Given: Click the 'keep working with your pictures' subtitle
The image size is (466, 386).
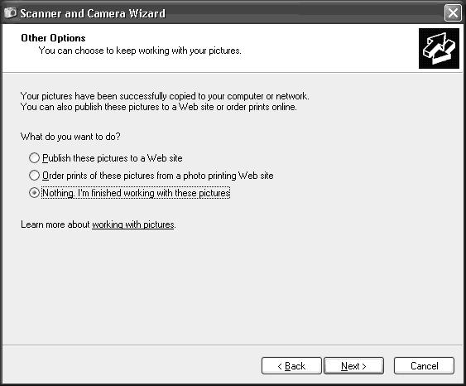Looking at the screenshot, I should 140,51.
